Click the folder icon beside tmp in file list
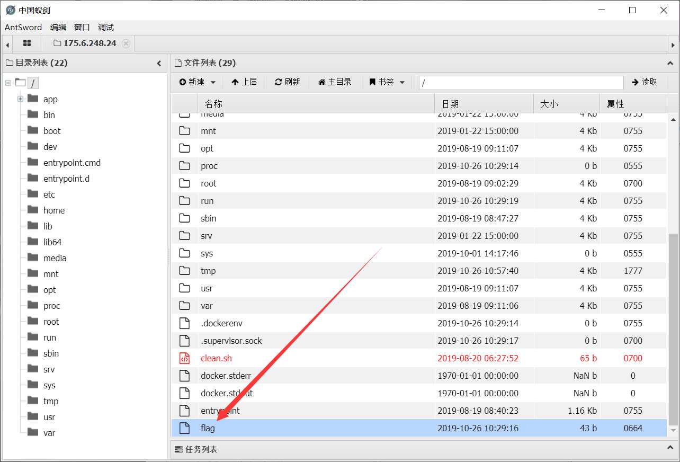 [x=184, y=271]
